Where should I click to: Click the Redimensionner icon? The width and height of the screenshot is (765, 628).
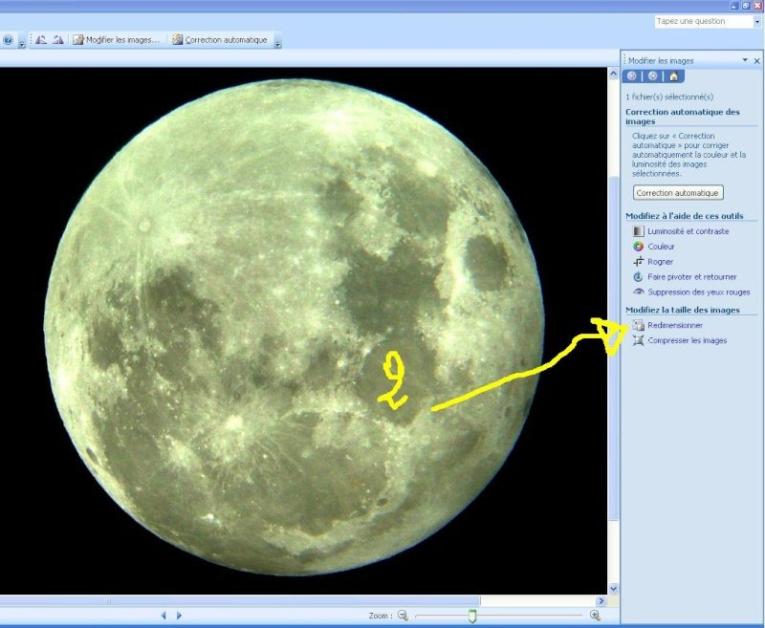coord(638,325)
